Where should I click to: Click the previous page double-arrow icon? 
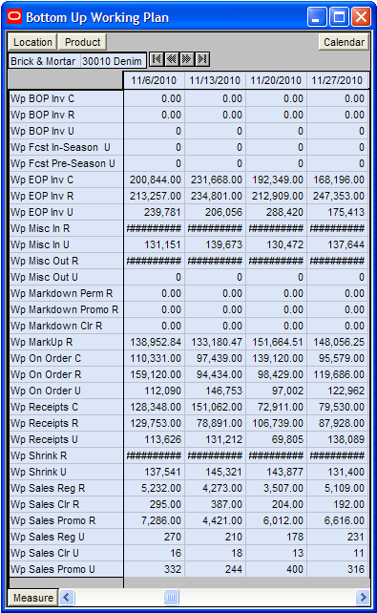click(172, 59)
